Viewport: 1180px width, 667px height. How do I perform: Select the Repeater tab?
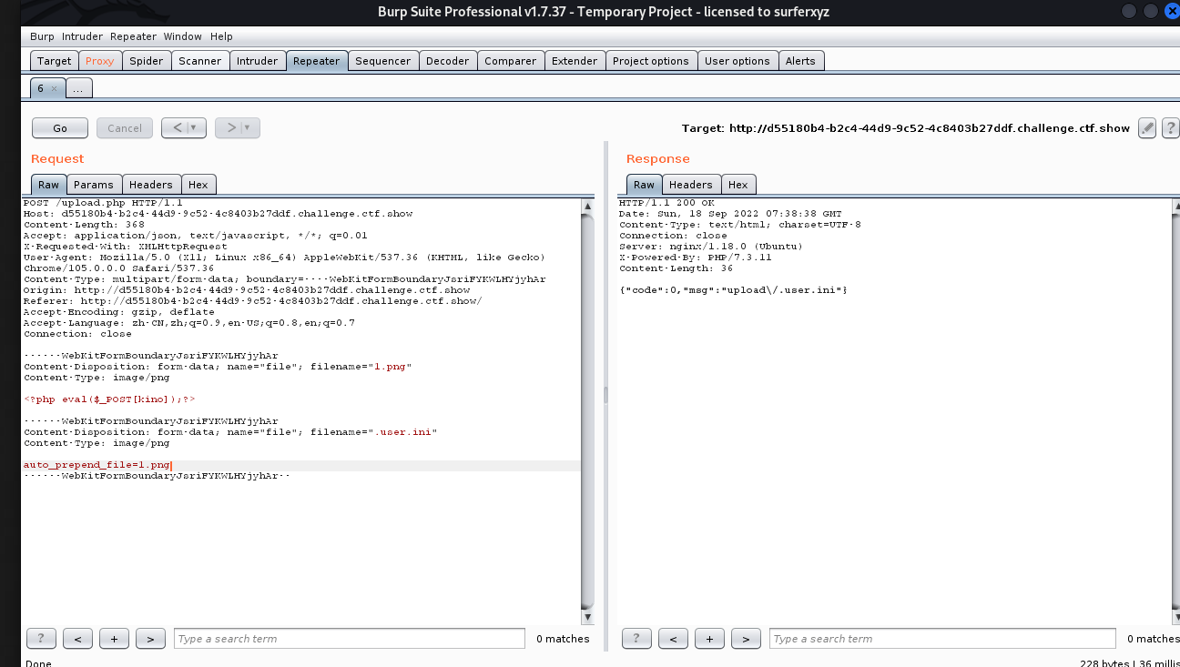tap(317, 61)
